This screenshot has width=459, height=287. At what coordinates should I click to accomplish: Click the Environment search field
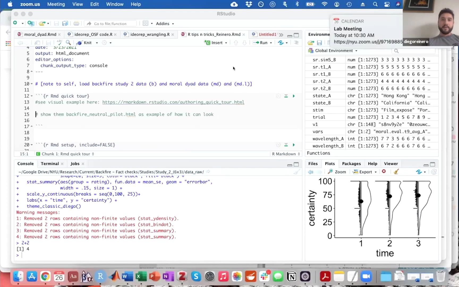click(x=414, y=51)
